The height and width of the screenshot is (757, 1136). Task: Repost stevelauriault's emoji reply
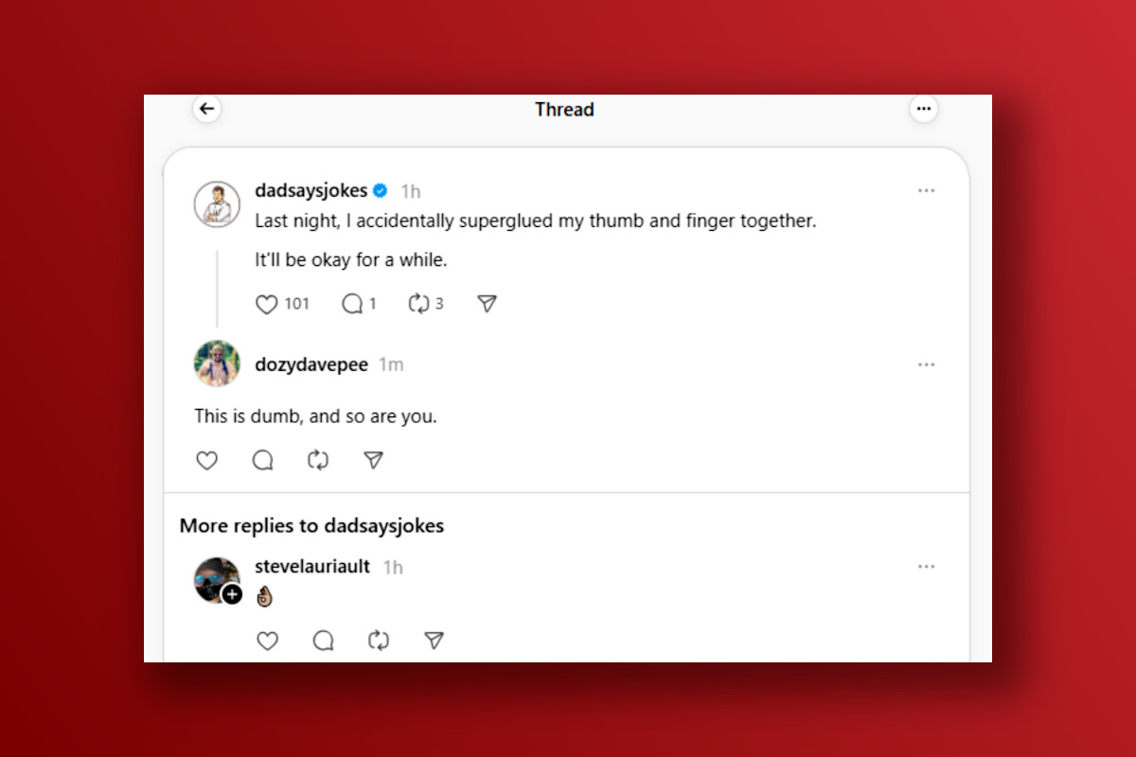click(x=378, y=641)
